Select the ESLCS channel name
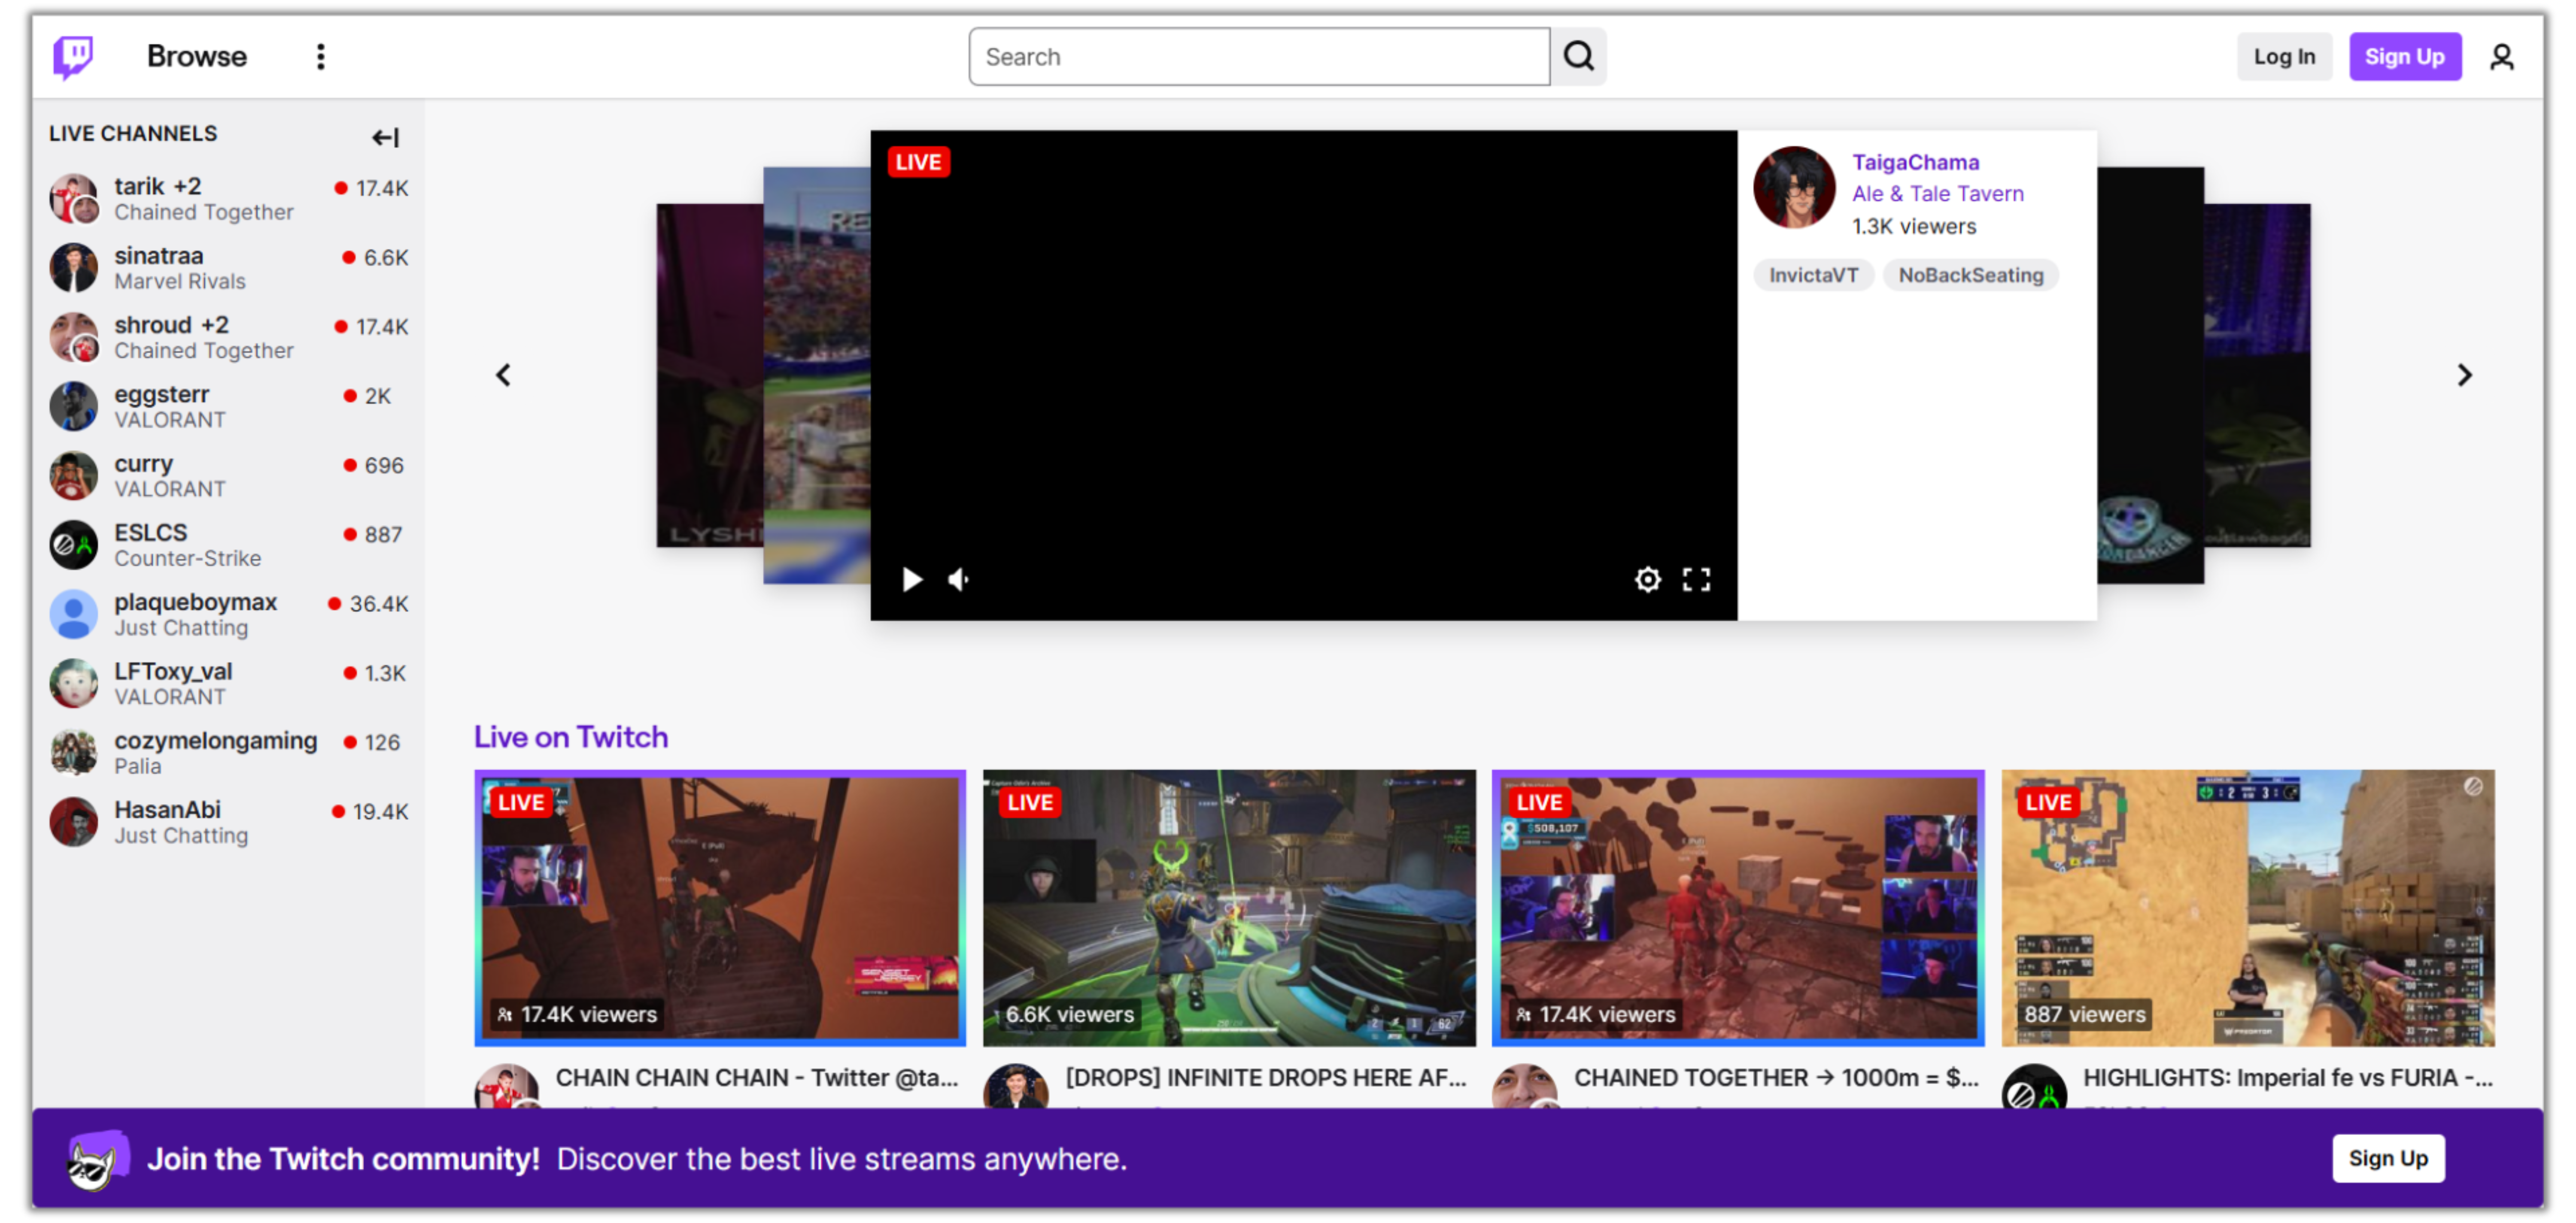 [151, 533]
